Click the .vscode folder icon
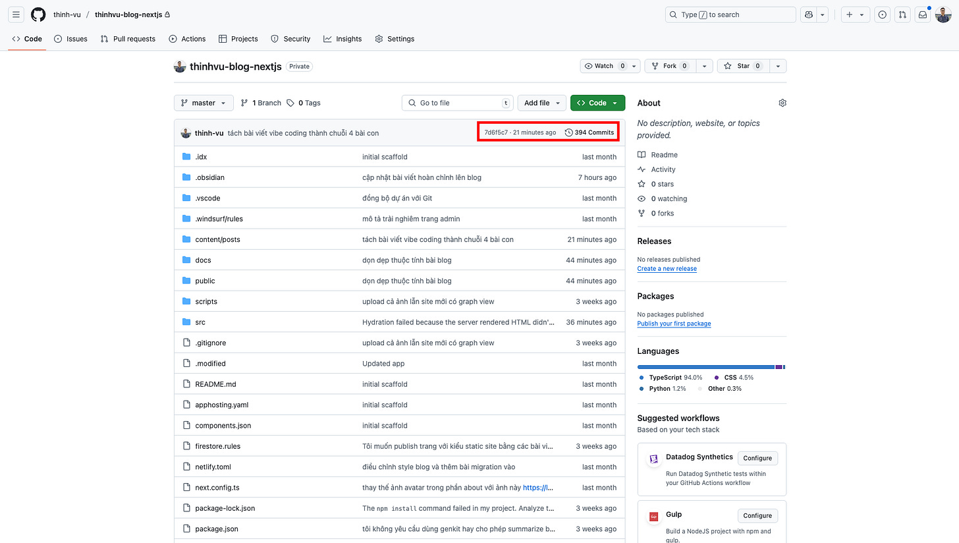959x543 pixels. point(186,198)
